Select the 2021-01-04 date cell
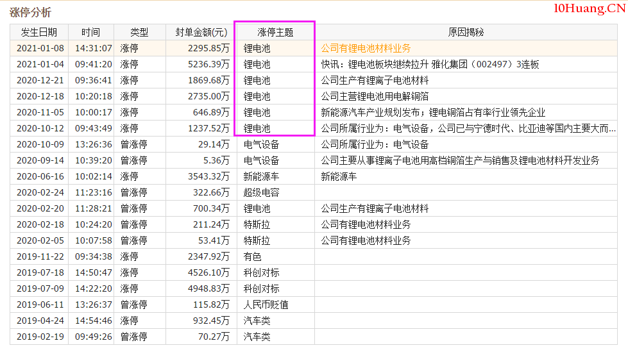 [40, 65]
